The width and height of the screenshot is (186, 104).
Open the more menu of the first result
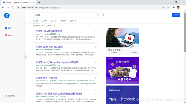(96, 31)
